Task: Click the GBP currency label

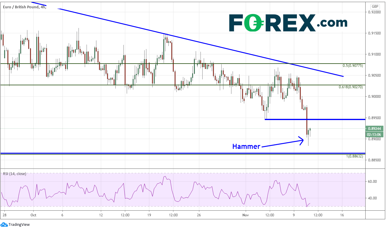Action: (x=375, y=6)
